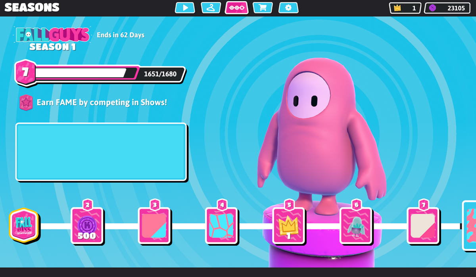This screenshot has width=476, height=277.
Task: Select level 5 crown reward
Action: point(289,226)
